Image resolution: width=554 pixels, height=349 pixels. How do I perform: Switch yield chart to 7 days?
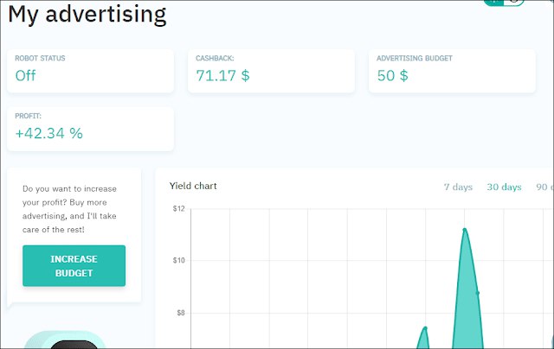(x=458, y=187)
